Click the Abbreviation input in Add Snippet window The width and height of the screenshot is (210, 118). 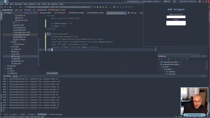176,17
